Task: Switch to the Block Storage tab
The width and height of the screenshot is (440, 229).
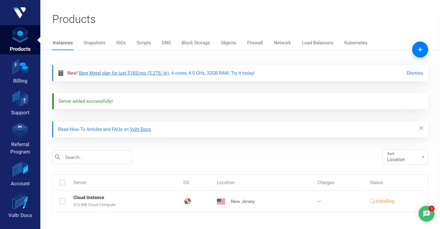Action: point(196,43)
